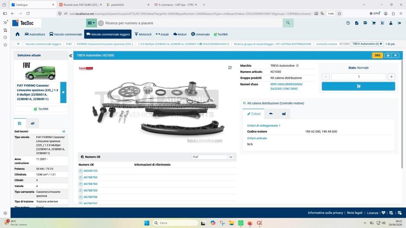
Task: Open the RWR30000 usage number link
Action: click(x=294, y=84)
